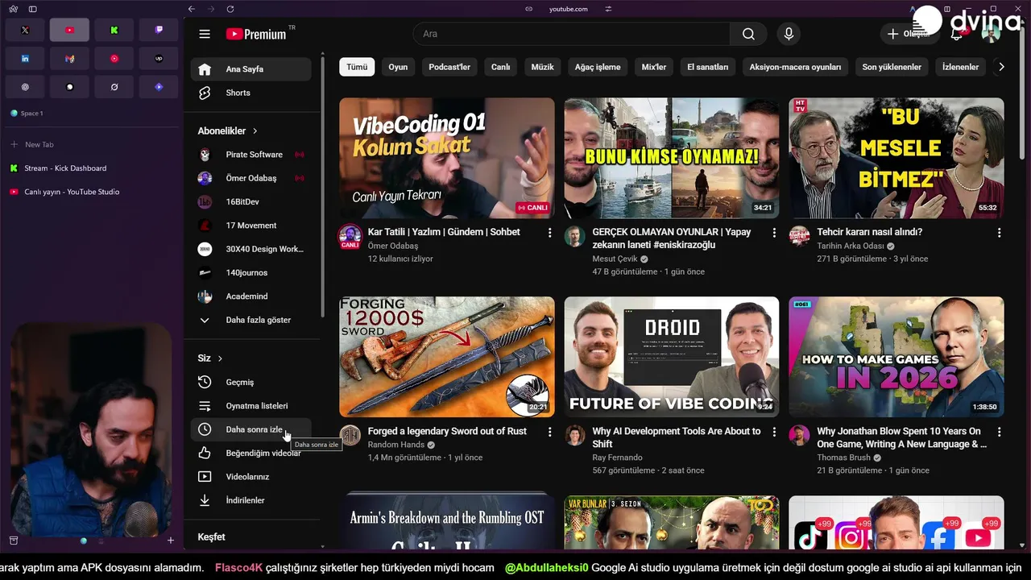Screen dimensions: 1031x580
Task: Click the search magnifier button
Action: 748,34
